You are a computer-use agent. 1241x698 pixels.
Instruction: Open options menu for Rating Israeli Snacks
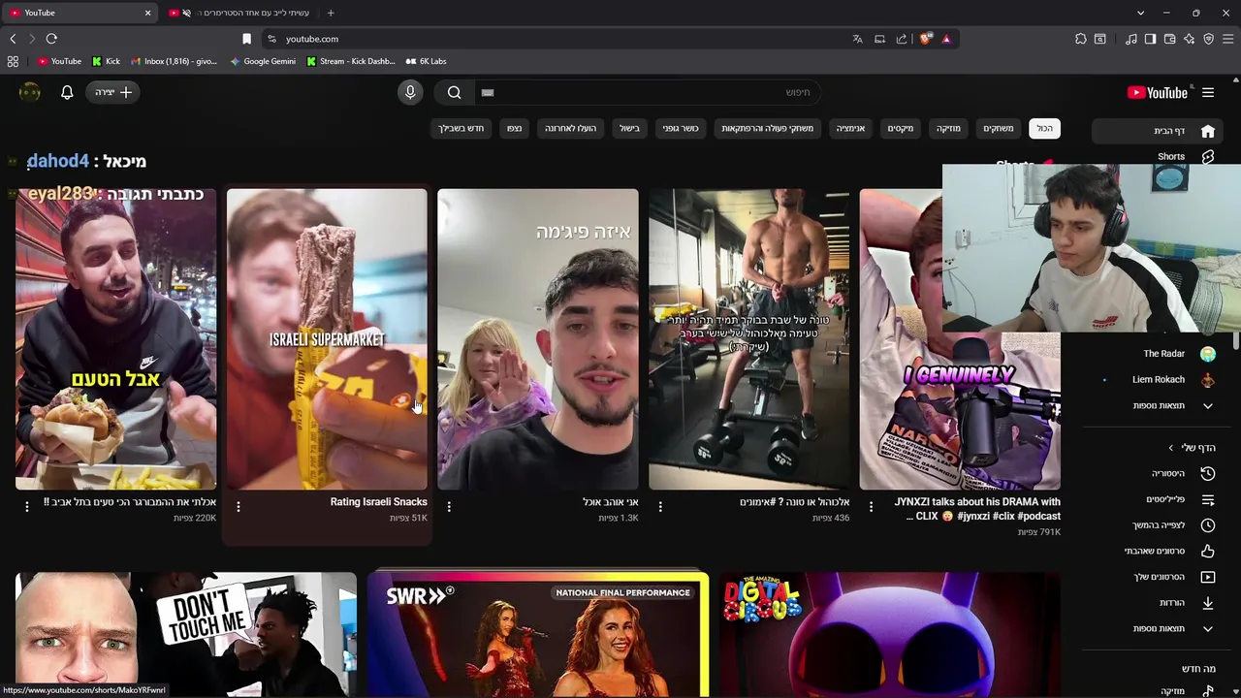pyautogui.click(x=239, y=506)
